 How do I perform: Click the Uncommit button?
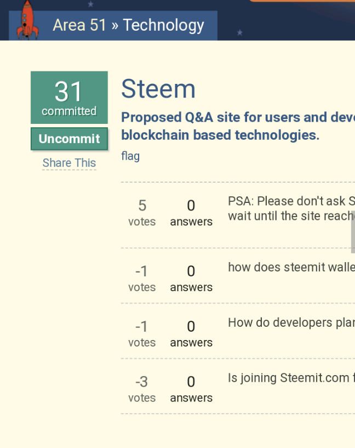(x=70, y=139)
